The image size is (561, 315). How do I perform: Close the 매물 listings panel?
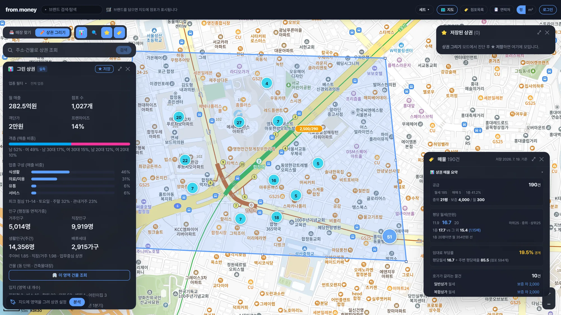point(541,159)
